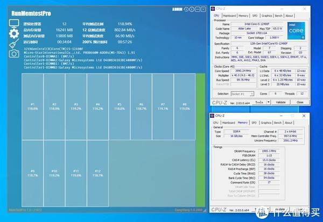The width and height of the screenshot is (323, 222).
Task: Take a screenshot with the camera icon
Action: point(14,54)
